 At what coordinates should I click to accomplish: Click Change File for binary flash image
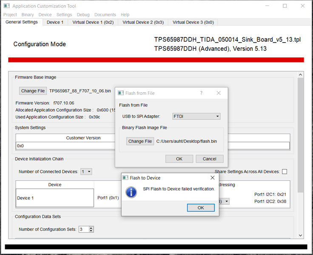coord(140,141)
